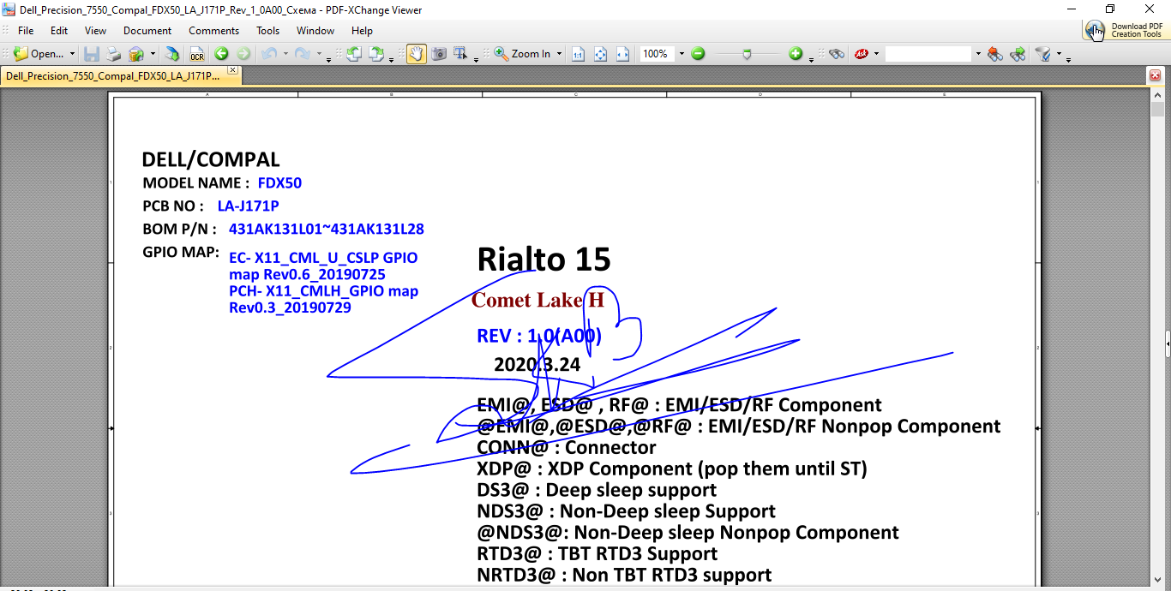Open Find binoculars search icon
This screenshot has height=591, width=1171.
click(x=837, y=54)
